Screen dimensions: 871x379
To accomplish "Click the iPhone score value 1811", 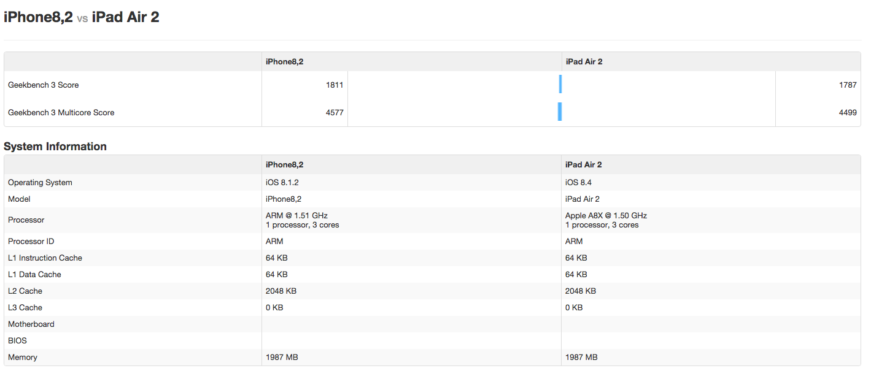I will [x=335, y=85].
